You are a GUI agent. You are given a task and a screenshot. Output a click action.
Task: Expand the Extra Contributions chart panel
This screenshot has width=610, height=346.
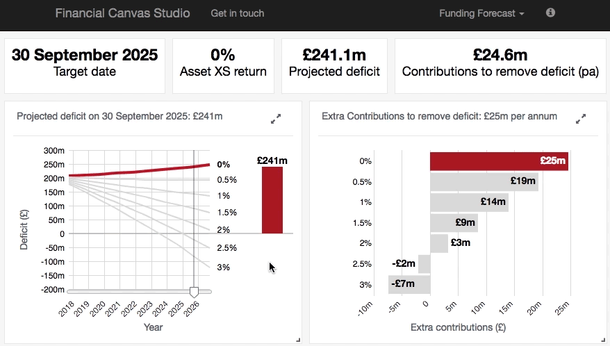[x=582, y=119]
